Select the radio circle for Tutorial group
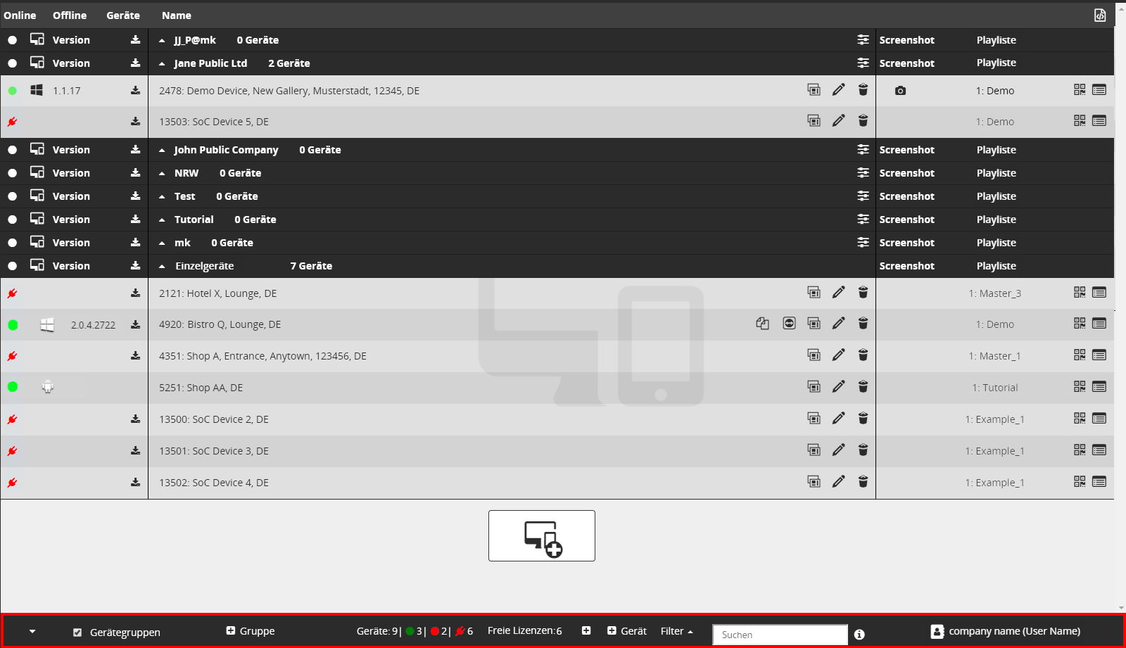This screenshot has height=648, width=1126. (13, 220)
